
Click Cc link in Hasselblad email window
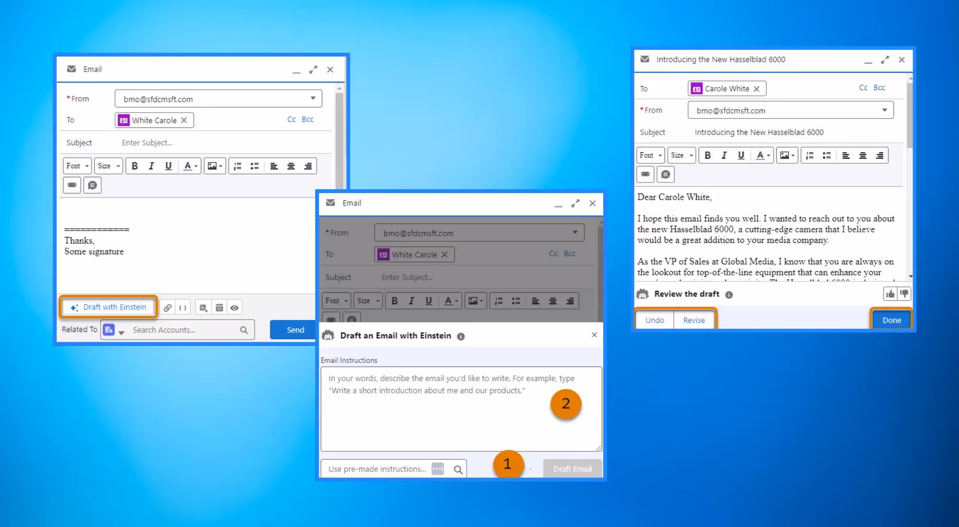pos(863,88)
